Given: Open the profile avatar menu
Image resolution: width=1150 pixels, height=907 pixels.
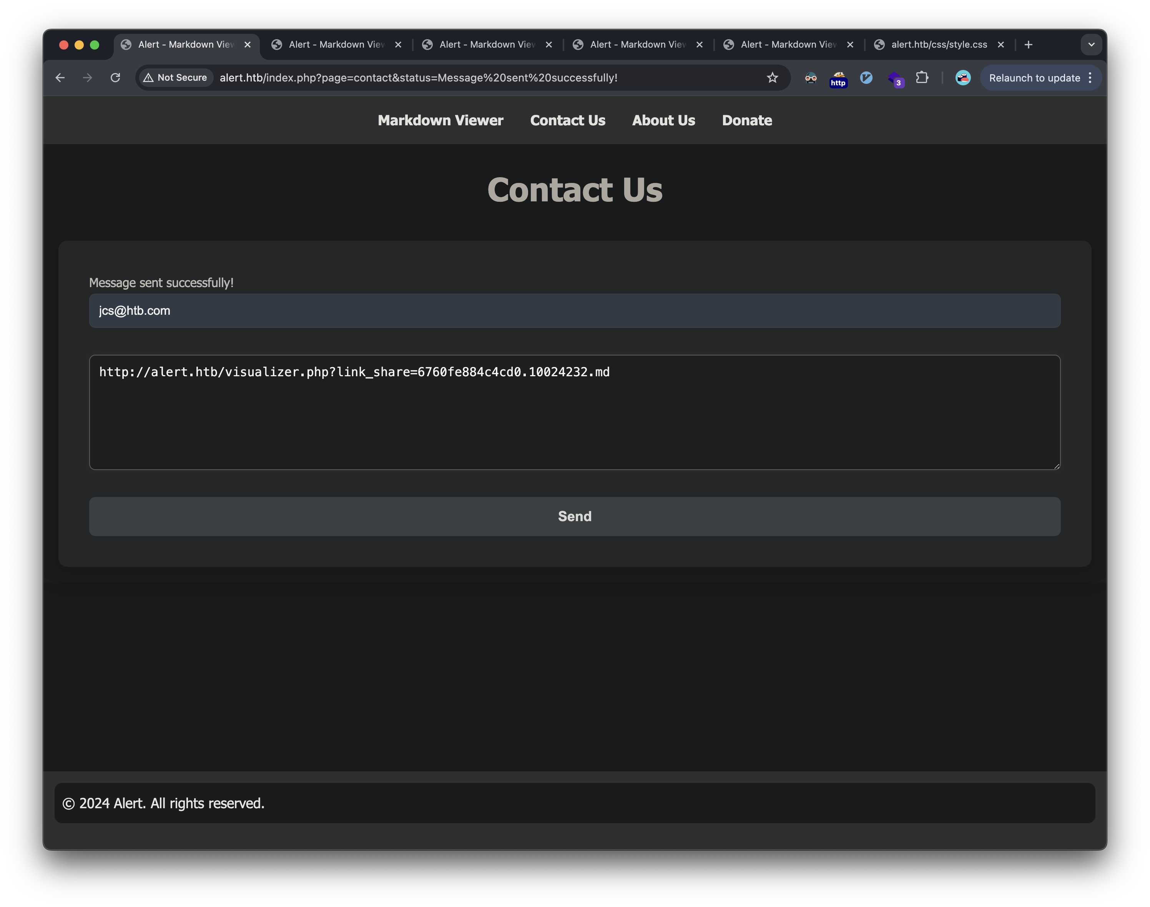Looking at the screenshot, I should [962, 78].
